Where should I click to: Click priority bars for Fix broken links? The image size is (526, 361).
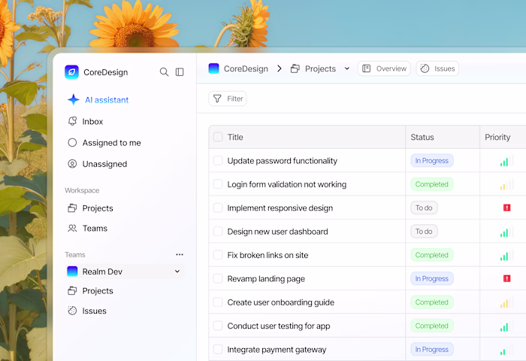pyautogui.click(x=506, y=256)
